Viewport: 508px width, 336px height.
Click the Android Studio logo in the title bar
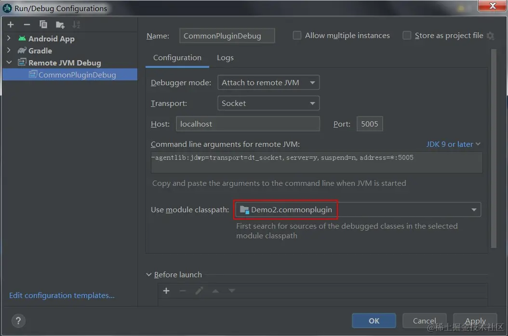coord(7,8)
